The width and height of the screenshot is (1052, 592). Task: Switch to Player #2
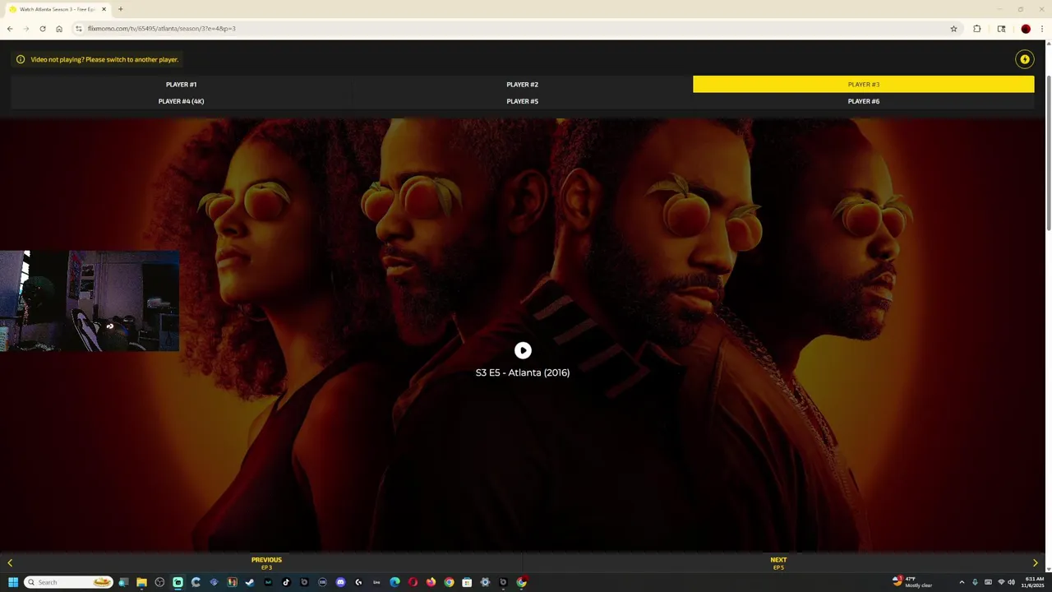click(522, 84)
